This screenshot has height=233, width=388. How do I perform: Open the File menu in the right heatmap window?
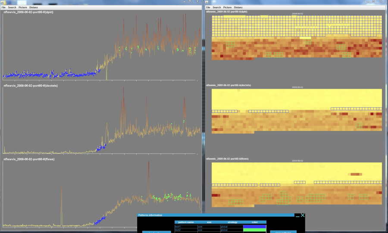tap(208, 7)
